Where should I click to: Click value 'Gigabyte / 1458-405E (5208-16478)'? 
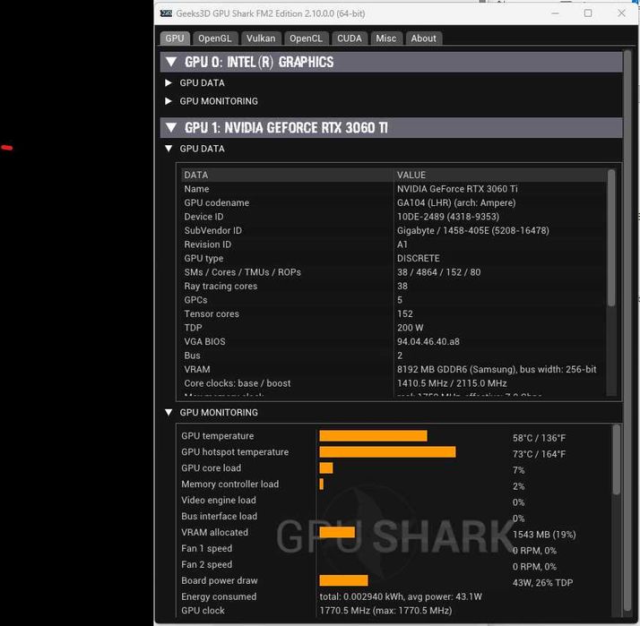472,230
